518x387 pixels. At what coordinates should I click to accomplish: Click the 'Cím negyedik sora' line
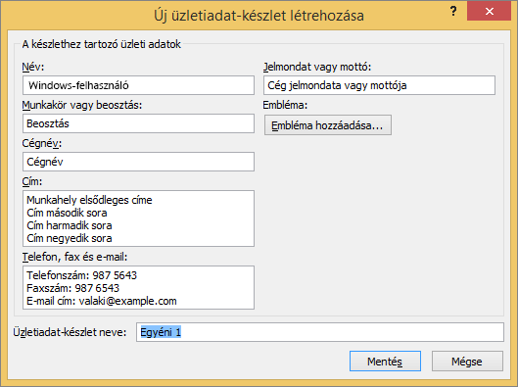(x=70, y=238)
